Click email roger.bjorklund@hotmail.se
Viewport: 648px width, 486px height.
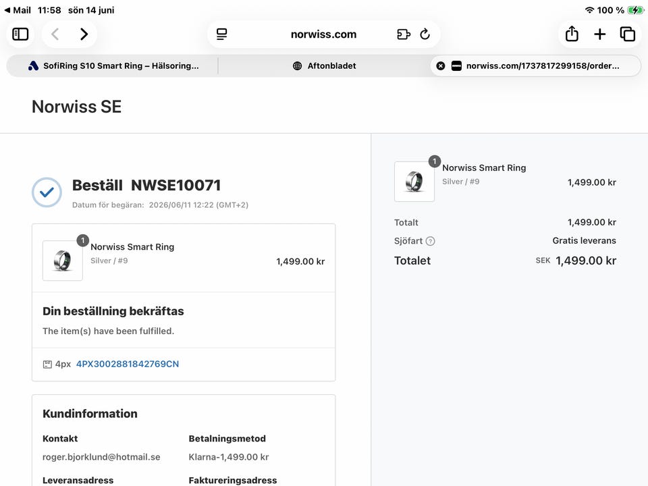pyautogui.click(x=101, y=457)
